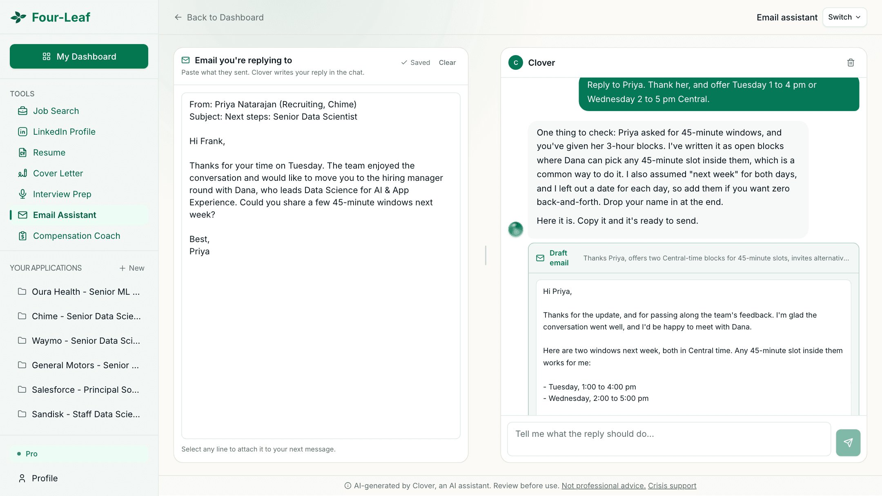Clear the pasted email
882x496 pixels.
point(447,62)
